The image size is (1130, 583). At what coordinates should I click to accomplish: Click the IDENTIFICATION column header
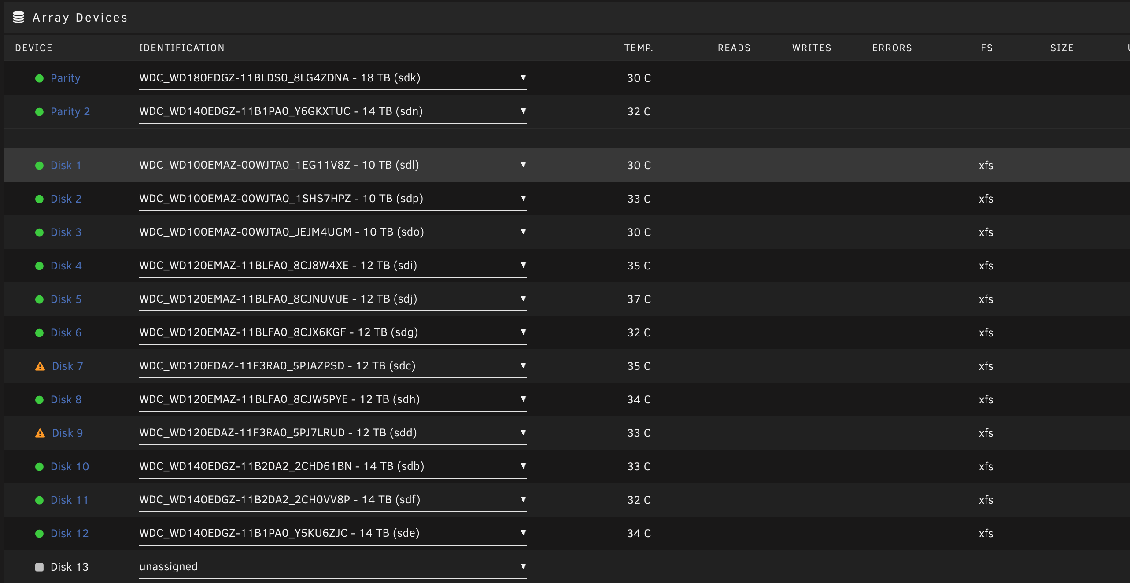coord(182,48)
